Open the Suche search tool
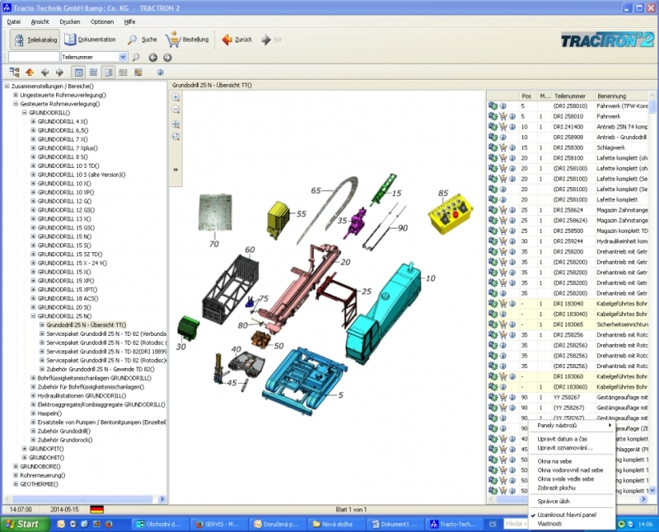The image size is (659, 532). tap(143, 40)
